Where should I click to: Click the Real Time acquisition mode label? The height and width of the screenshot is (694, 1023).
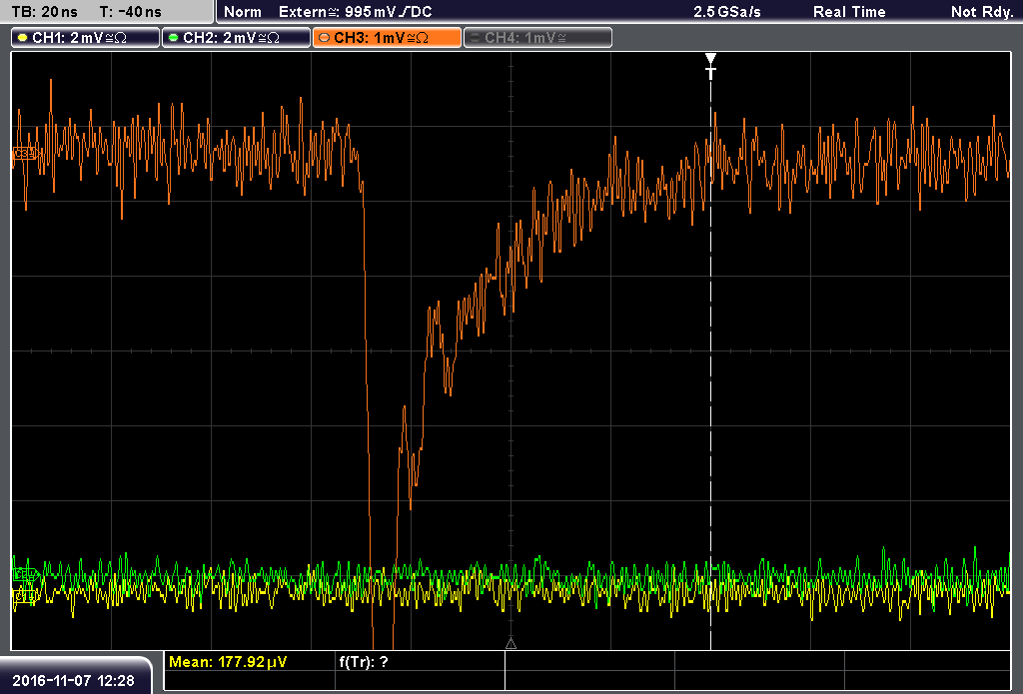coord(849,12)
